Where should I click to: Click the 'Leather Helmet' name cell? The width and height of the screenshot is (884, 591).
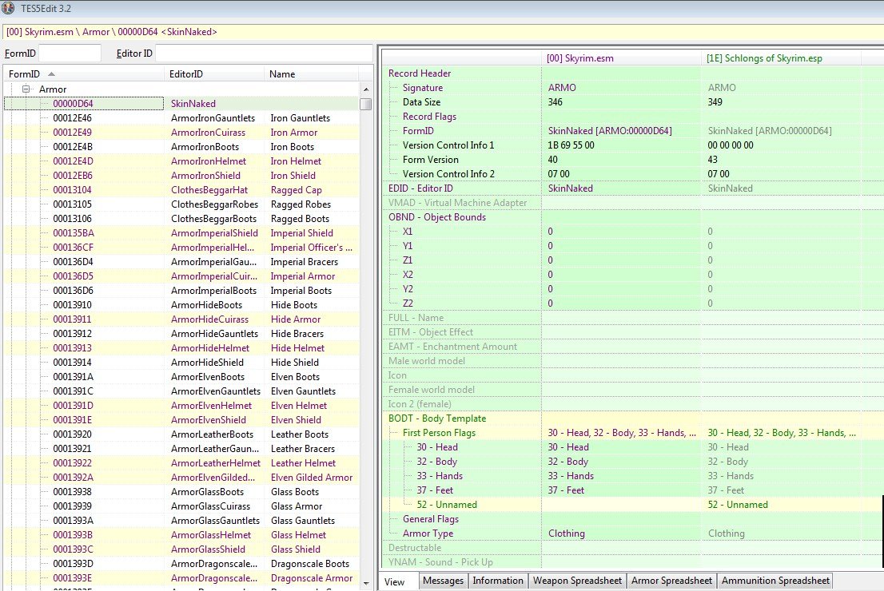[303, 463]
